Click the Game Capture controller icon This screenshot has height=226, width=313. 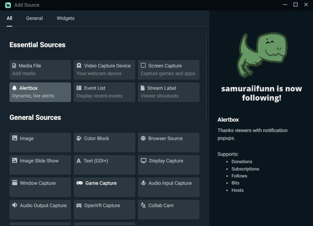(x=79, y=183)
